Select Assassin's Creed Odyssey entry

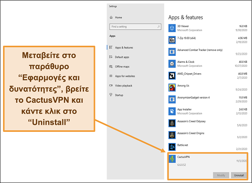(192, 121)
